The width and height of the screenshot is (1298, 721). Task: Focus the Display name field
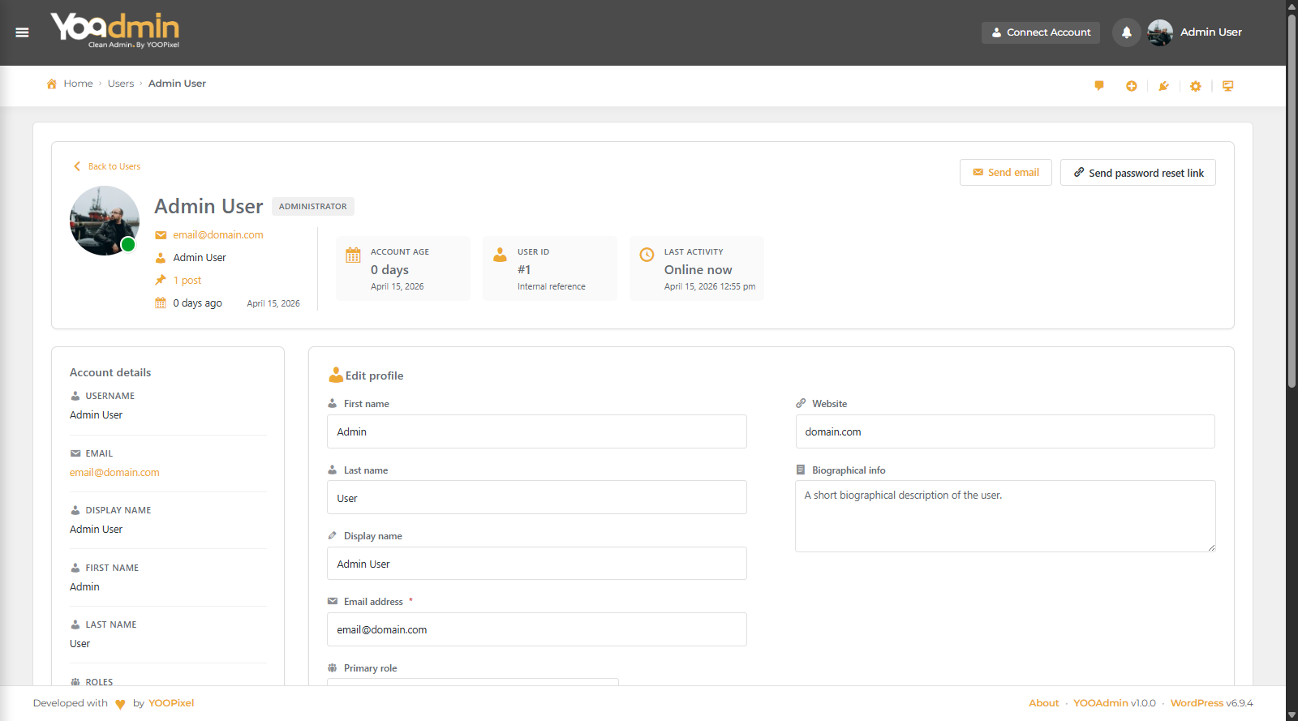coord(537,564)
